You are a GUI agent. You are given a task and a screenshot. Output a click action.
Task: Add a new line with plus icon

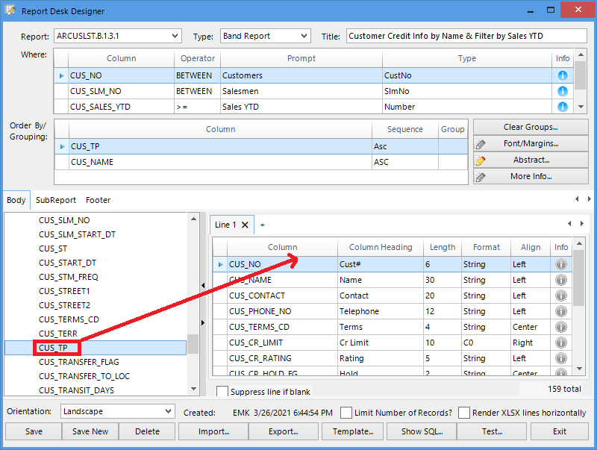tap(262, 225)
